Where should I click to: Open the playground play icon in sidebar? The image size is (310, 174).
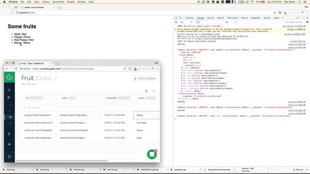[9, 144]
